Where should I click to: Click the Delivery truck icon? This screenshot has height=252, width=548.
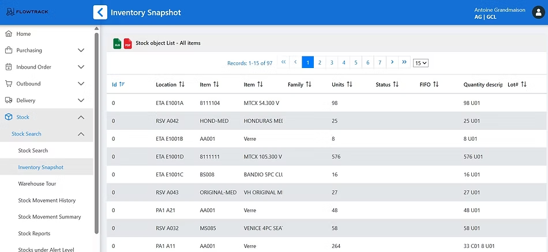[x=9, y=100]
